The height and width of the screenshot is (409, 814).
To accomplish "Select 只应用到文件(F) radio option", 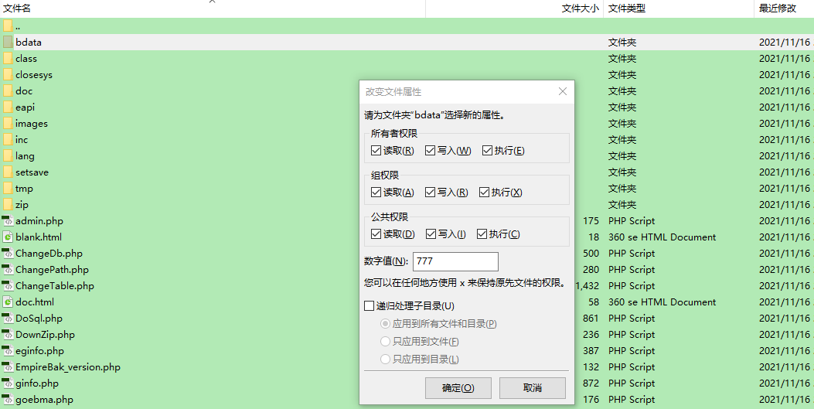I will tap(385, 342).
